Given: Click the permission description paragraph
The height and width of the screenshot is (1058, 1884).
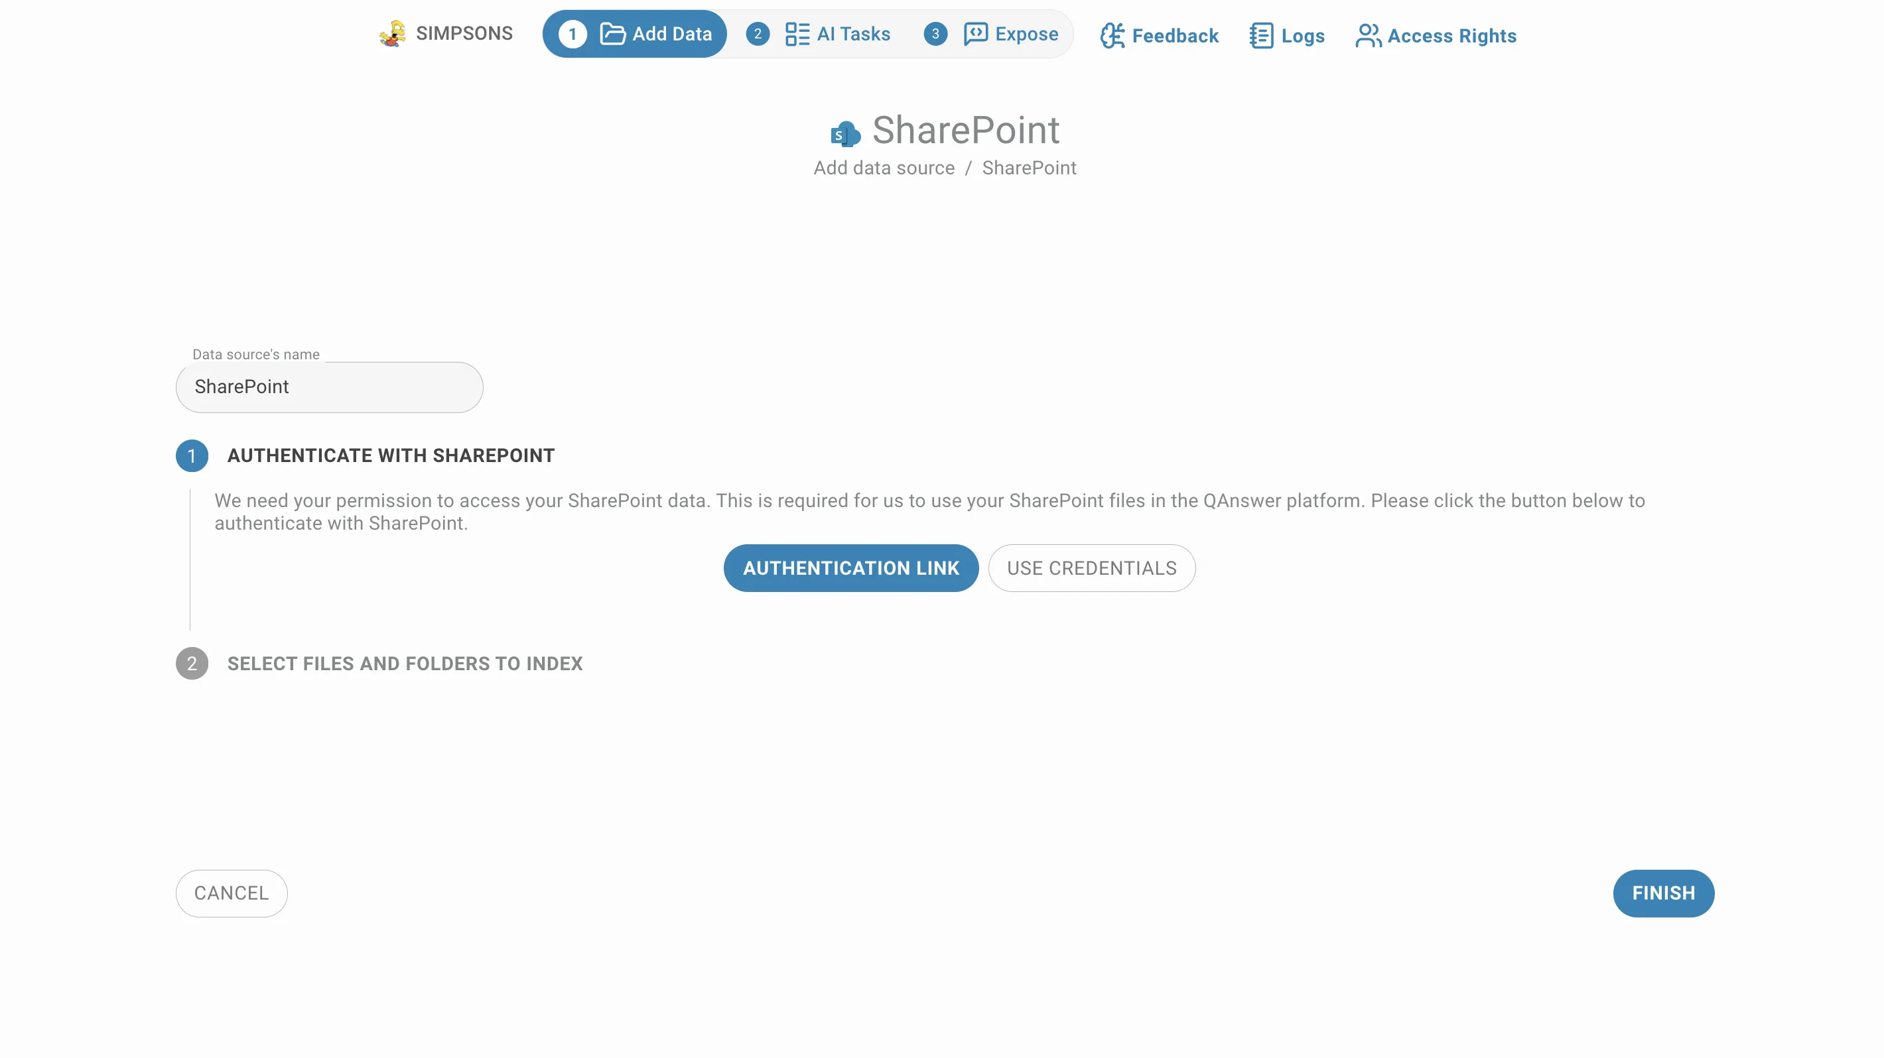Looking at the screenshot, I should tap(929, 512).
